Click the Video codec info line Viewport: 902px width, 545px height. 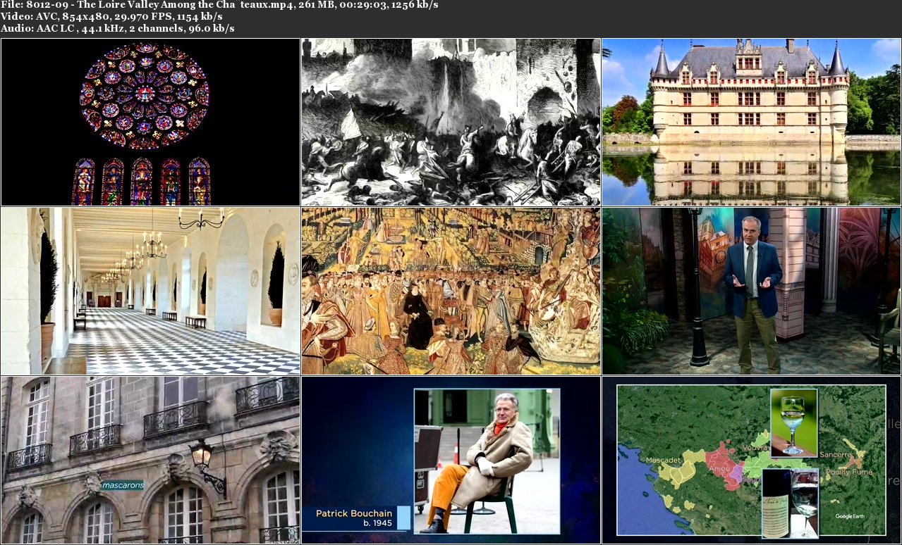click(x=111, y=16)
